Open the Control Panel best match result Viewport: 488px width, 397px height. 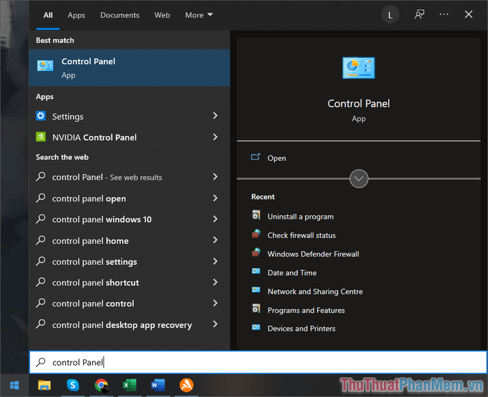pos(130,68)
